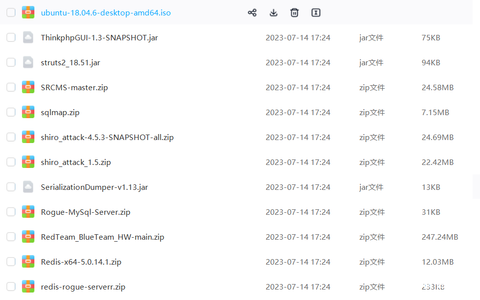Click the file icon of SerializationDumper-v1.13.jar
This screenshot has height=300, width=480.
pos(28,187)
